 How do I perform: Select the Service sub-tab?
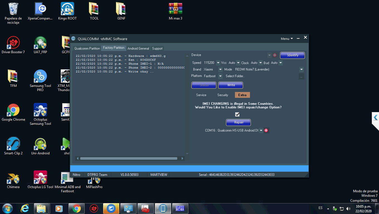coord(201,95)
